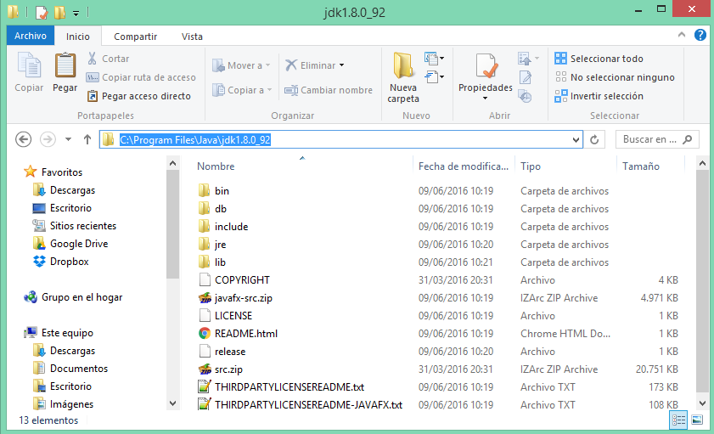Click the Historial history icon
The height and width of the screenshot is (434, 714).
525,96
